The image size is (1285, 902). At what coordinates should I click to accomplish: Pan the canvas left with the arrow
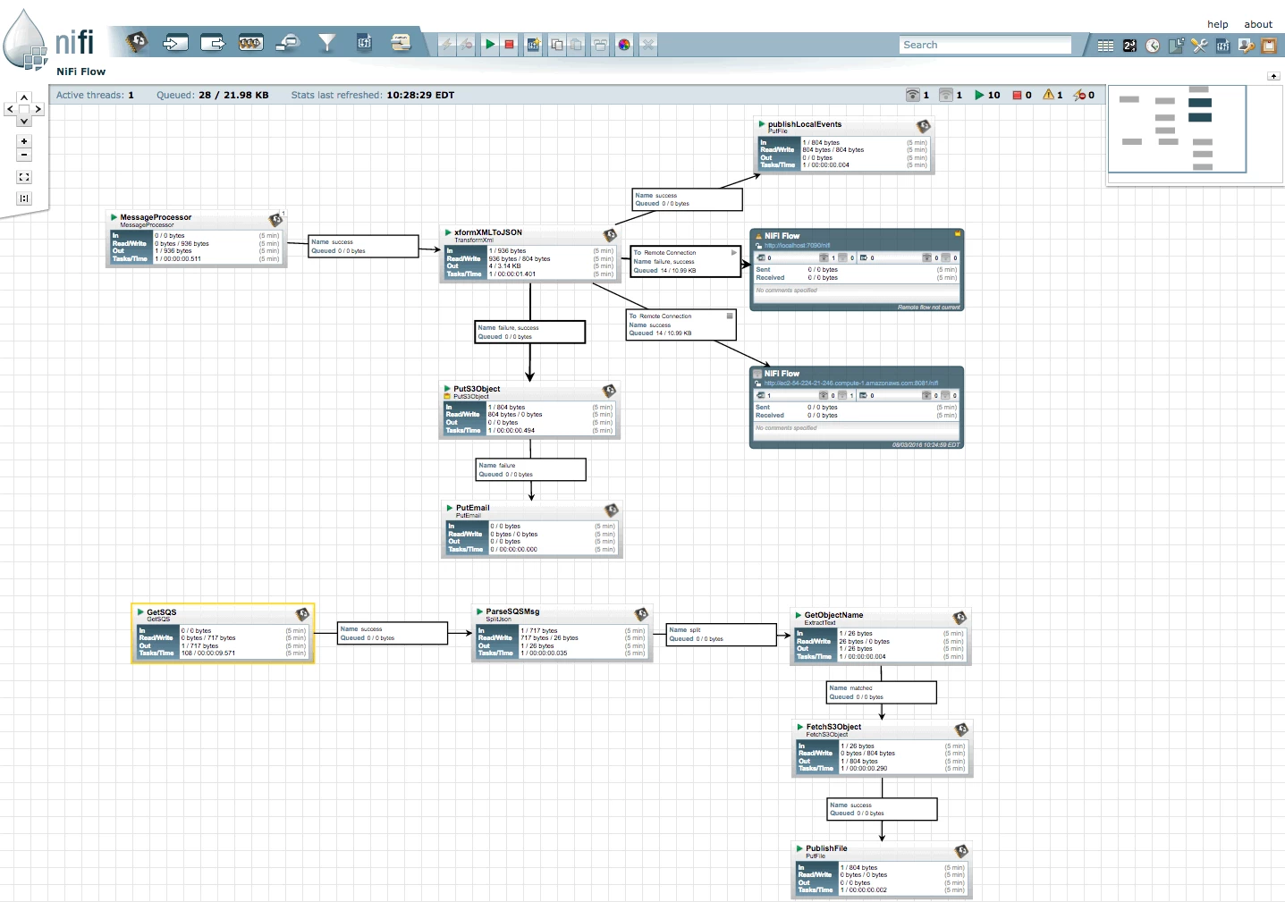click(11, 109)
